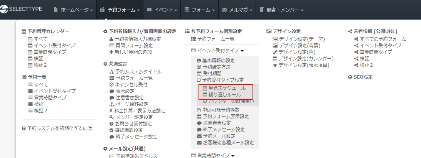Open 予約メール設定

216,136
